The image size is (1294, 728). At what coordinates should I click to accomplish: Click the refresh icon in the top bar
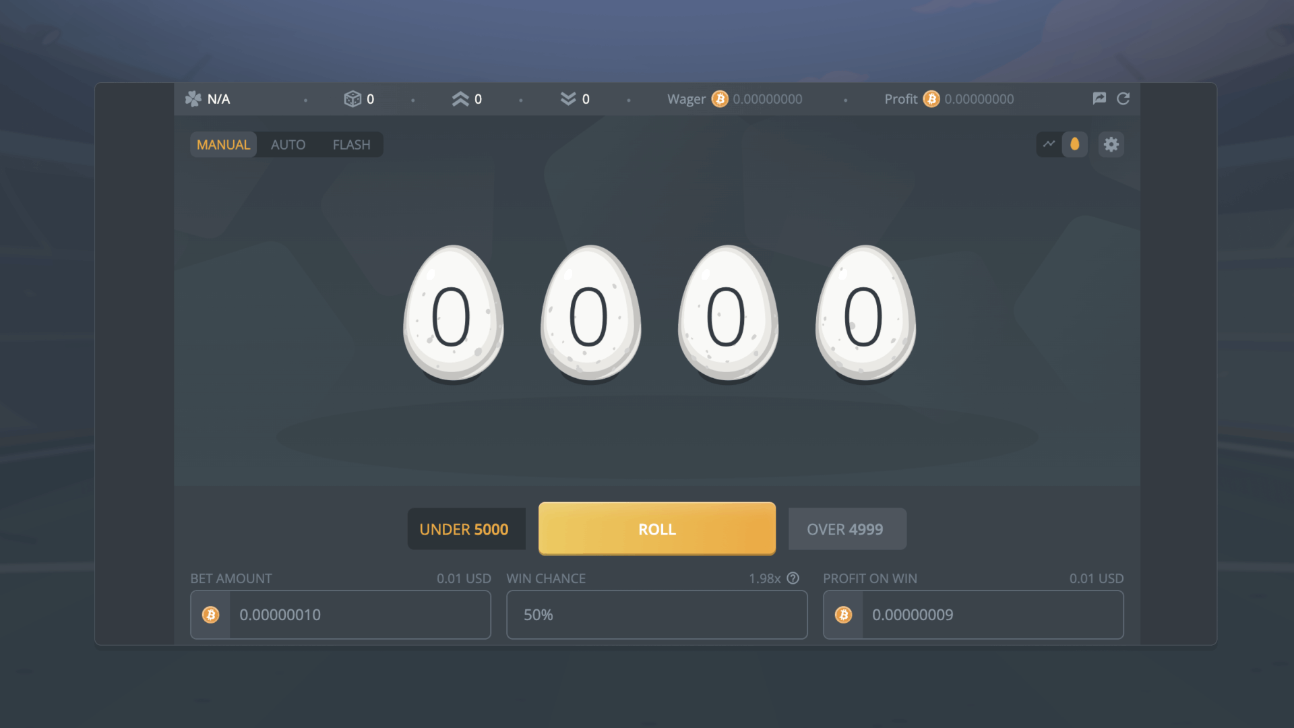click(1124, 98)
